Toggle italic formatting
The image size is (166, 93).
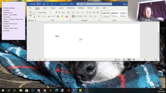pyautogui.click(x=41, y=16)
